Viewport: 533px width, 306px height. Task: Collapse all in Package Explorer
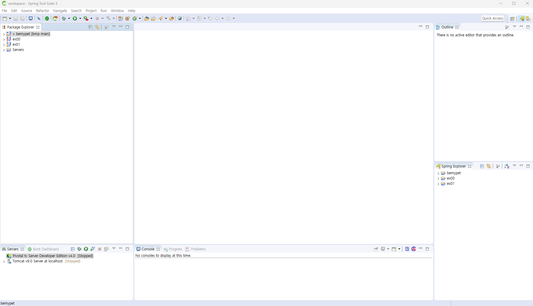point(90,27)
